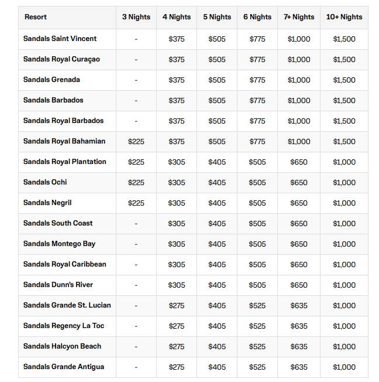379x382 pixels.
Task: Click the dash for Sandals South Coast 3 Nights
Action: click(x=136, y=223)
